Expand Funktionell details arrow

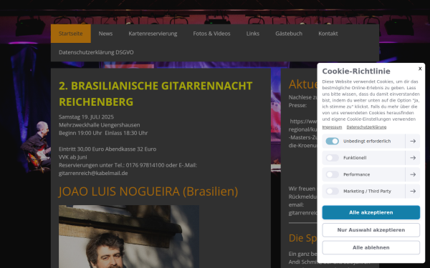(413, 158)
